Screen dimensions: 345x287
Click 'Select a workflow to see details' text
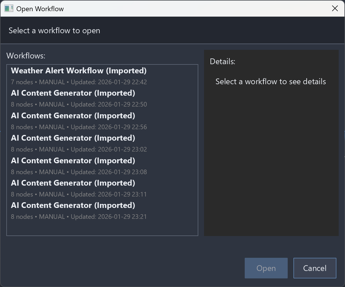270,82
